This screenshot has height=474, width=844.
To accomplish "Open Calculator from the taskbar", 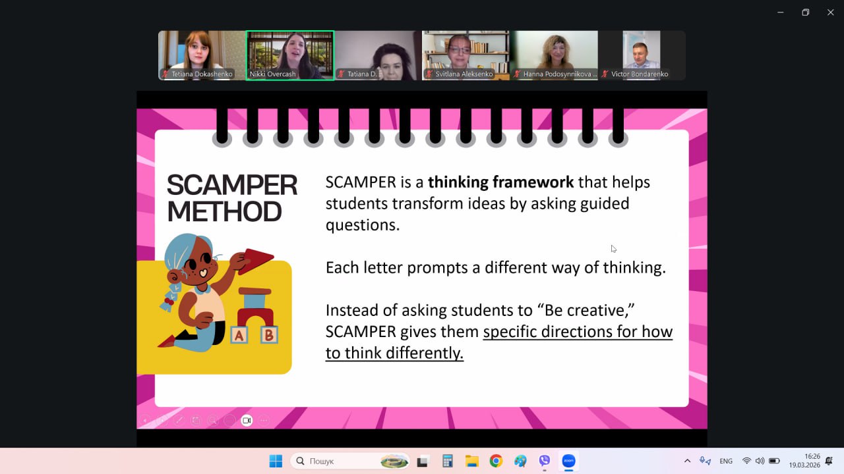I will point(447,461).
